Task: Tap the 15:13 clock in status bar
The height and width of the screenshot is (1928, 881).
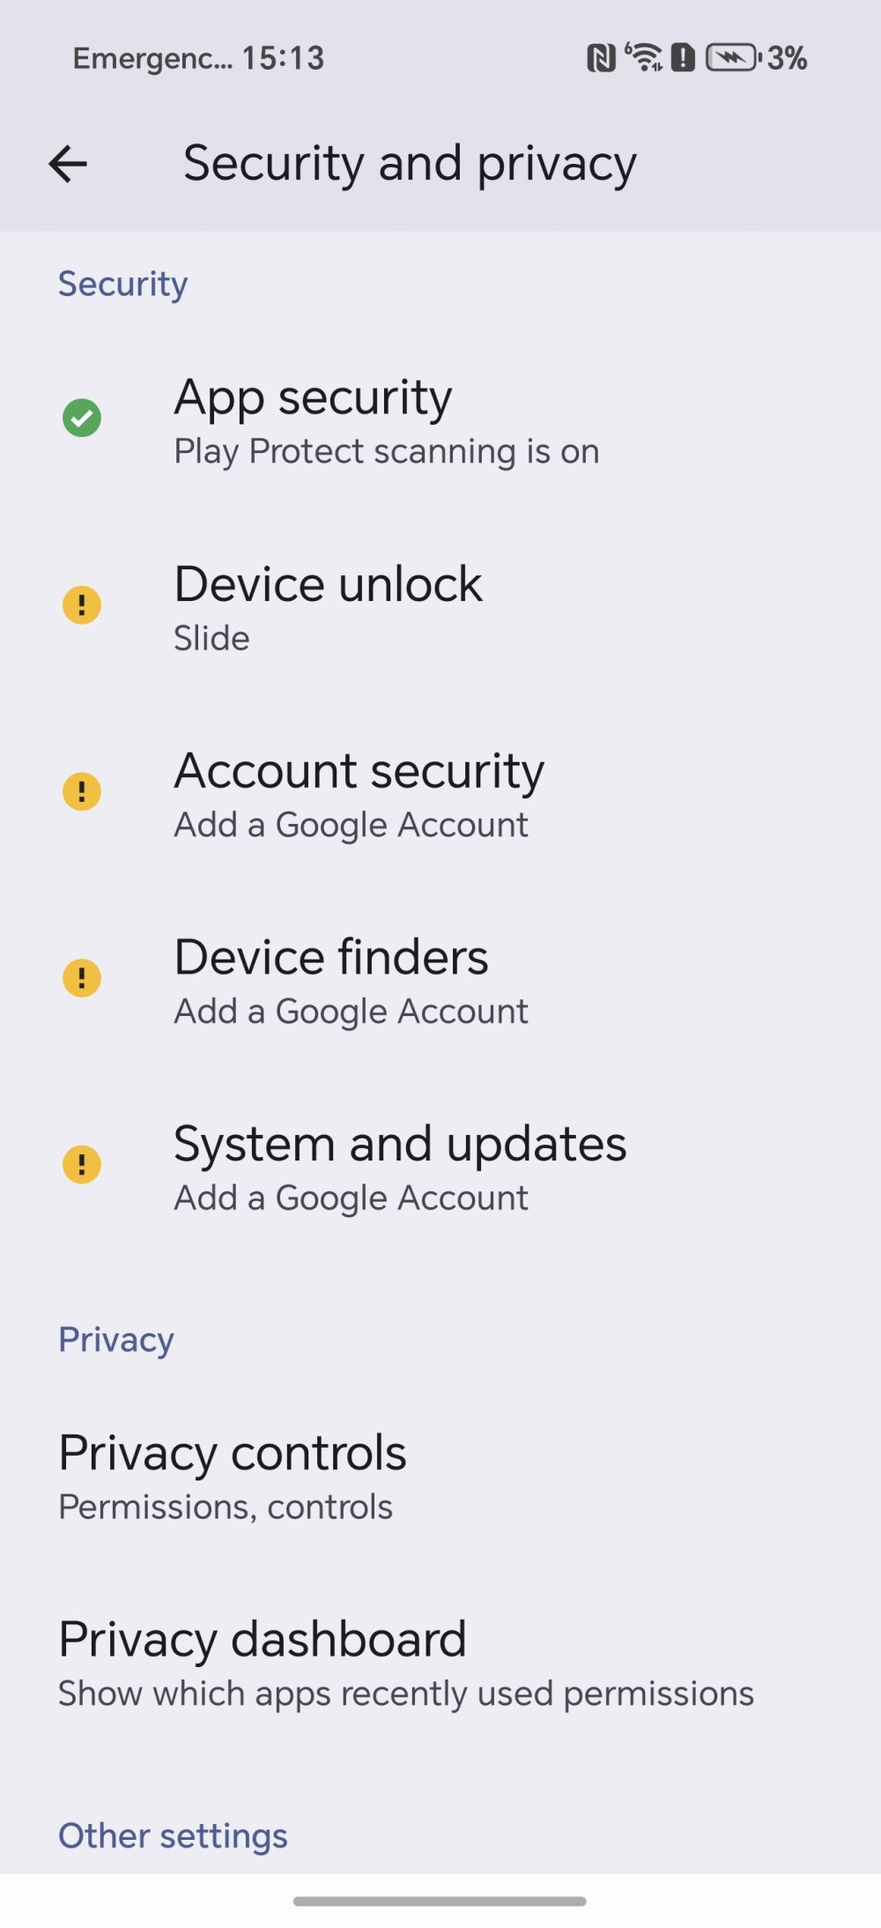Action: tap(283, 58)
